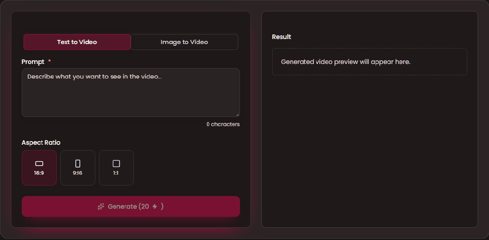Click the portrait phone icon for 9:16

point(78,163)
